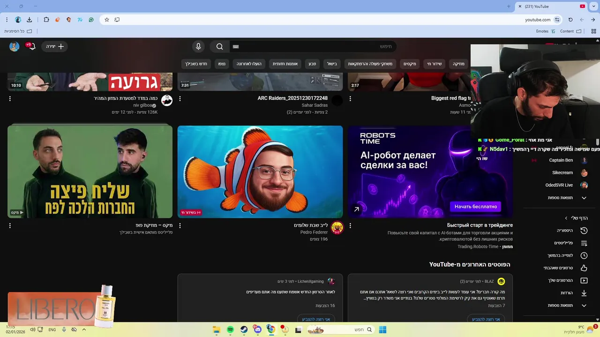Image resolution: width=600 pixels, height=337 pixels.
Task: Click the 'יצירה' create button
Action: tap(55, 46)
